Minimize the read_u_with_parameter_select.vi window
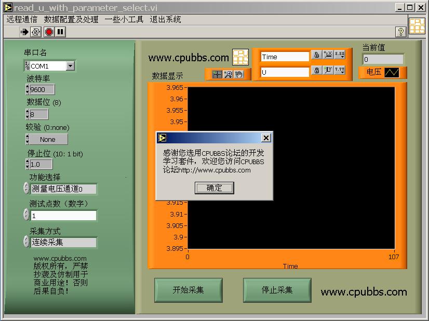 point(400,7)
